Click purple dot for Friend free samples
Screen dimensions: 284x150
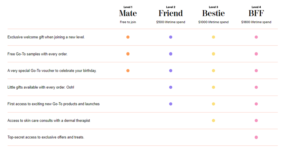[x=171, y=54]
